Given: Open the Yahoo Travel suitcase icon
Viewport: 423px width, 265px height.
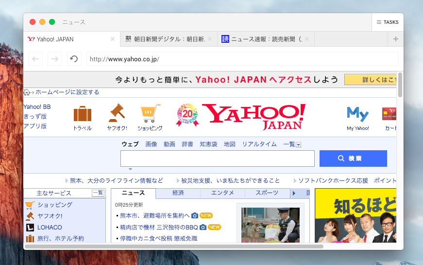Looking at the screenshot, I should click(x=83, y=114).
